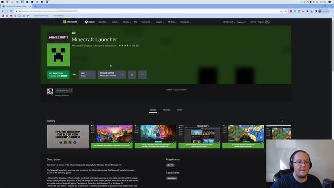This screenshot has width=334, height=188.
Task: Switch to the Reviews tab
Action: tap(166, 110)
